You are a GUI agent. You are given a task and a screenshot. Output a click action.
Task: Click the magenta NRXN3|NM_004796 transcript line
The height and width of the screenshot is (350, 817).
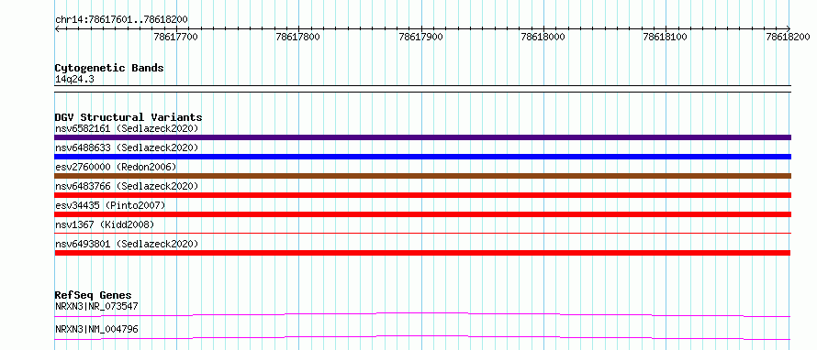(x=422, y=337)
